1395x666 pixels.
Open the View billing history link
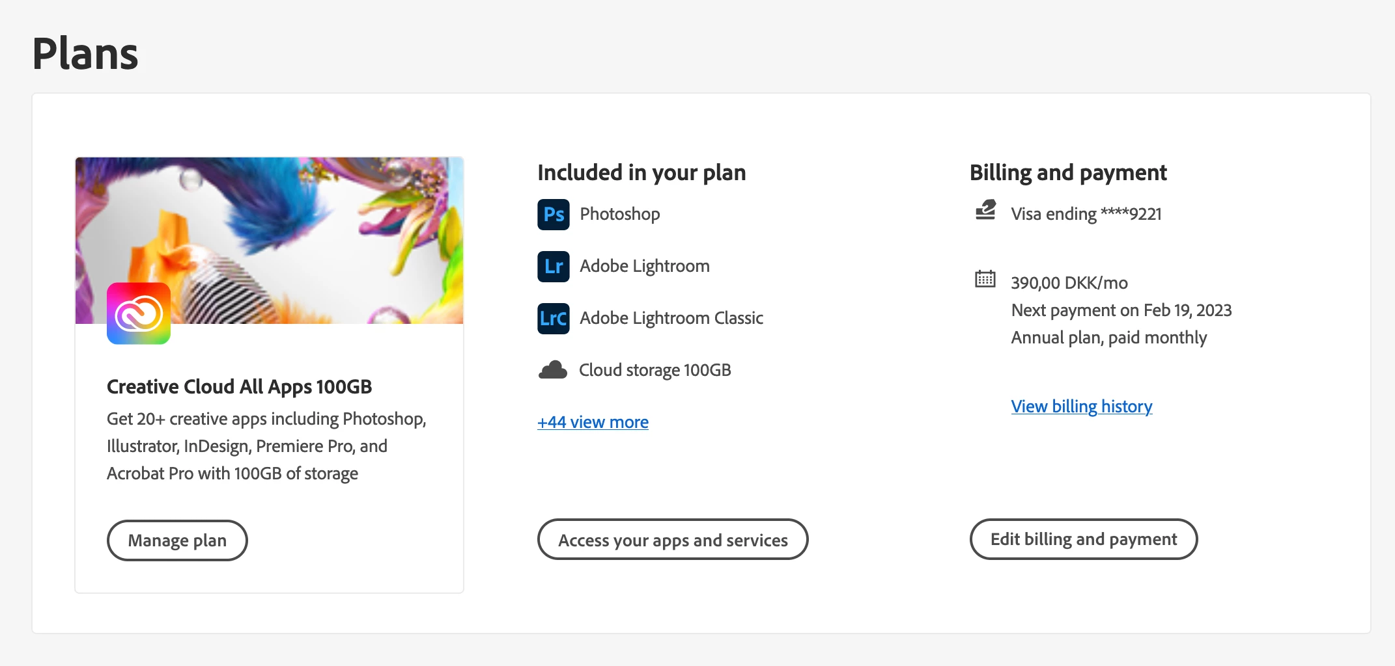[1082, 406]
